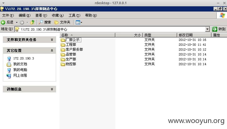227x129 pixels.
Task: Select the 物控部 folder name
Action: (71, 64)
